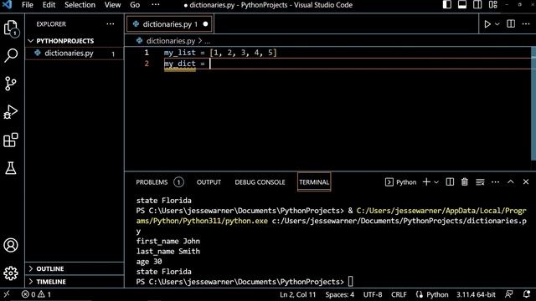Open the Explorer view in activity bar
The width and height of the screenshot is (536, 301).
coord(11,28)
